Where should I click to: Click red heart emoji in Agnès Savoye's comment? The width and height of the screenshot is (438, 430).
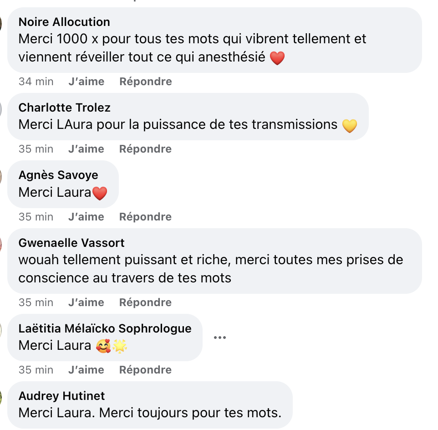click(100, 193)
